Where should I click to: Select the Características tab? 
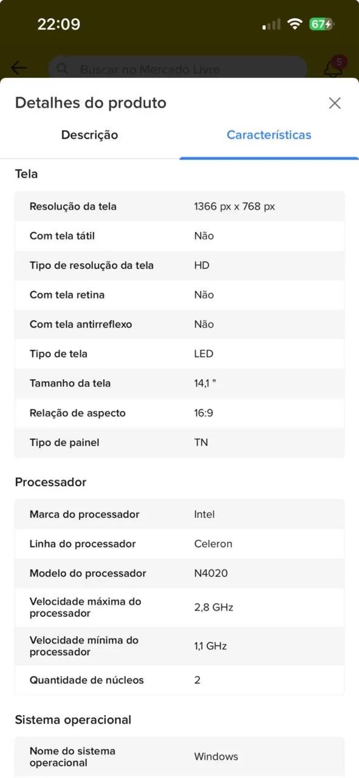tap(268, 135)
